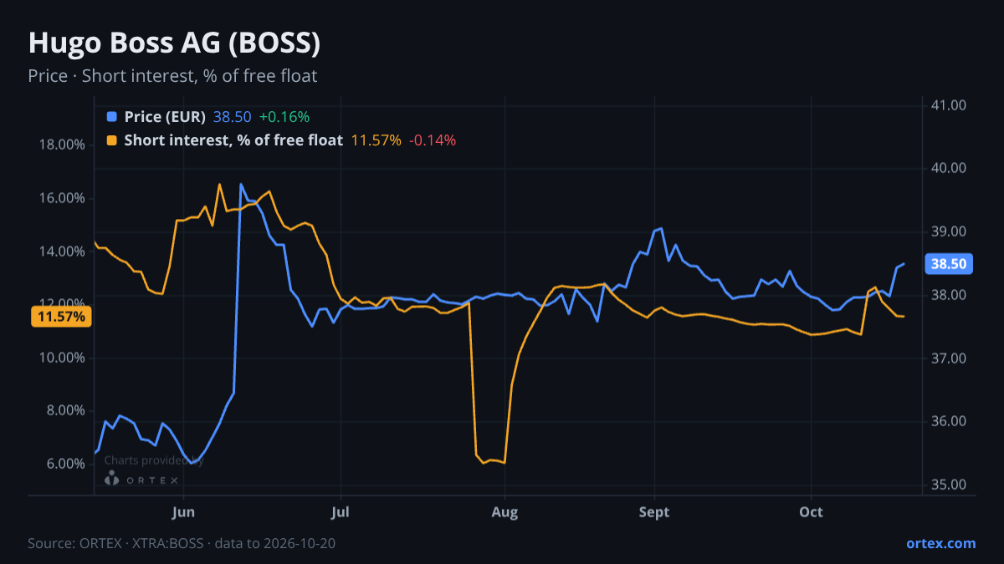Screen dimensions: 1004x564
Task: Click the 11.57% value in the legend
Action: point(376,140)
